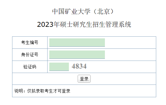Click the 仅拟录取考生 phrase in the note
Screen dimensions: 166x105
pos(40,91)
